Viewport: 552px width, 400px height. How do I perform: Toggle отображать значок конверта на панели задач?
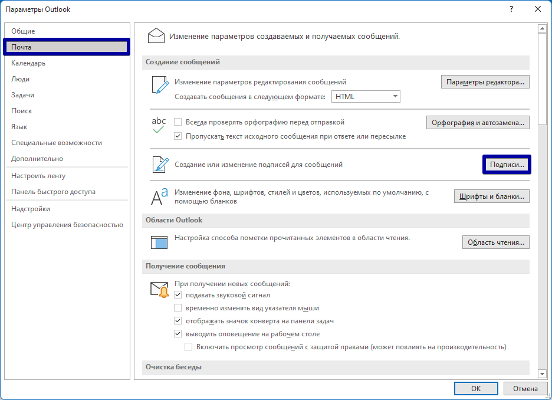[x=178, y=321]
